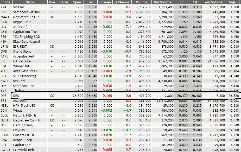Select the Sembcorp Ind stock name

pos(23,86)
